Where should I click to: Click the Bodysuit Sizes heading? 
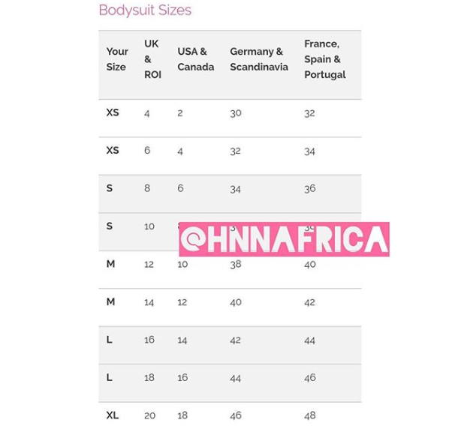coord(145,10)
